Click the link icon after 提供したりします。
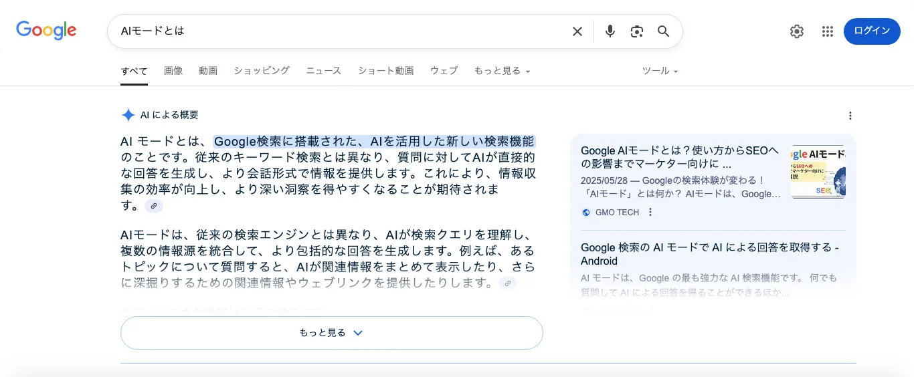Image resolution: width=914 pixels, height=377 pixels. [x=508, y=283]
